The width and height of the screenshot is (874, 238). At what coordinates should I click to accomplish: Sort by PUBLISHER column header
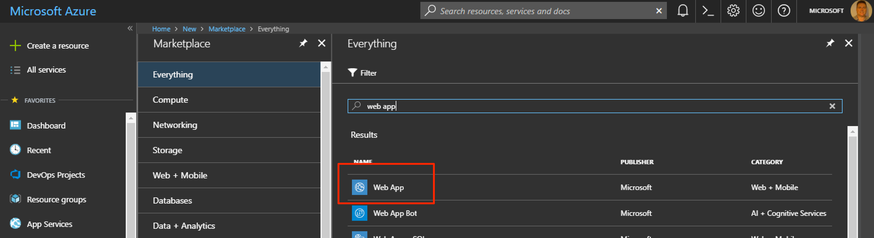click(x=637, y=162)
